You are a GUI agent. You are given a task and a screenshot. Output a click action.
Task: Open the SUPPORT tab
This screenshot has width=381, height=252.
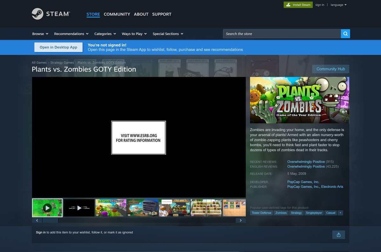pos(162,14)
